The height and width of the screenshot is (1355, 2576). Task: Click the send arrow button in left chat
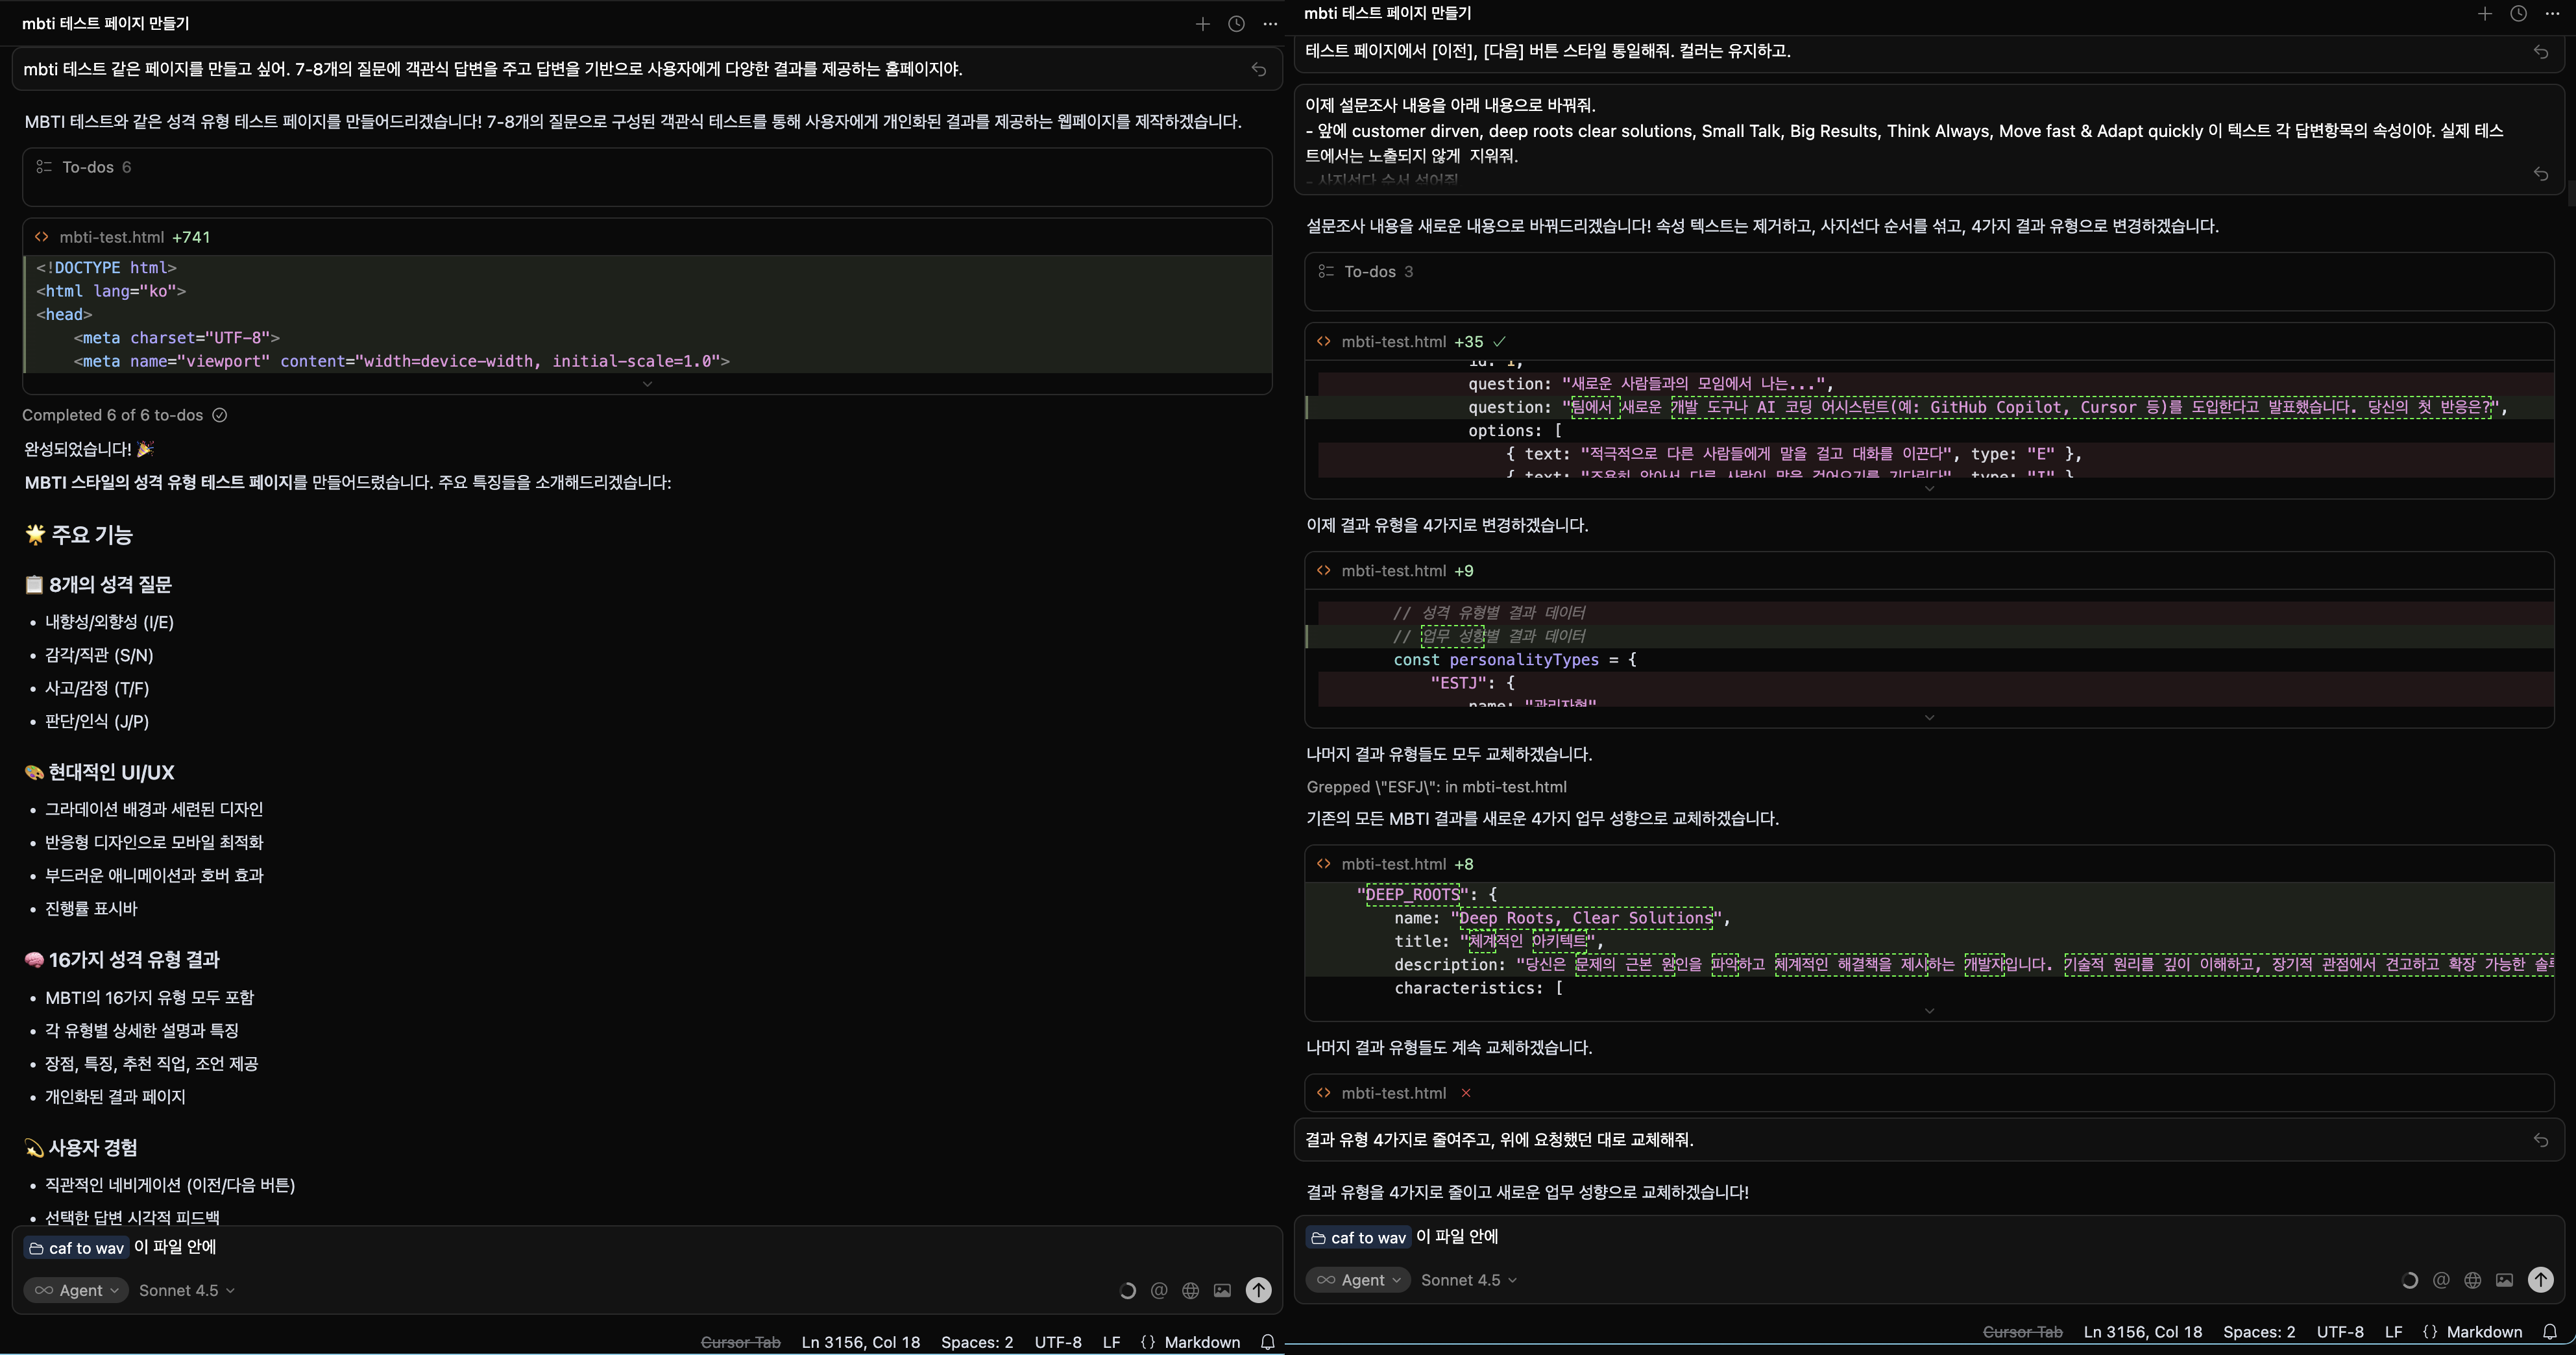pyautogui.click(x=1258, y=1290)
